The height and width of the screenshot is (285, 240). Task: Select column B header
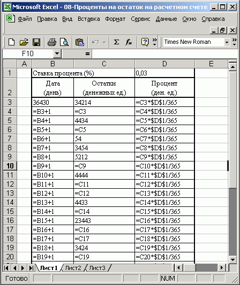click(x=52, y=64)
